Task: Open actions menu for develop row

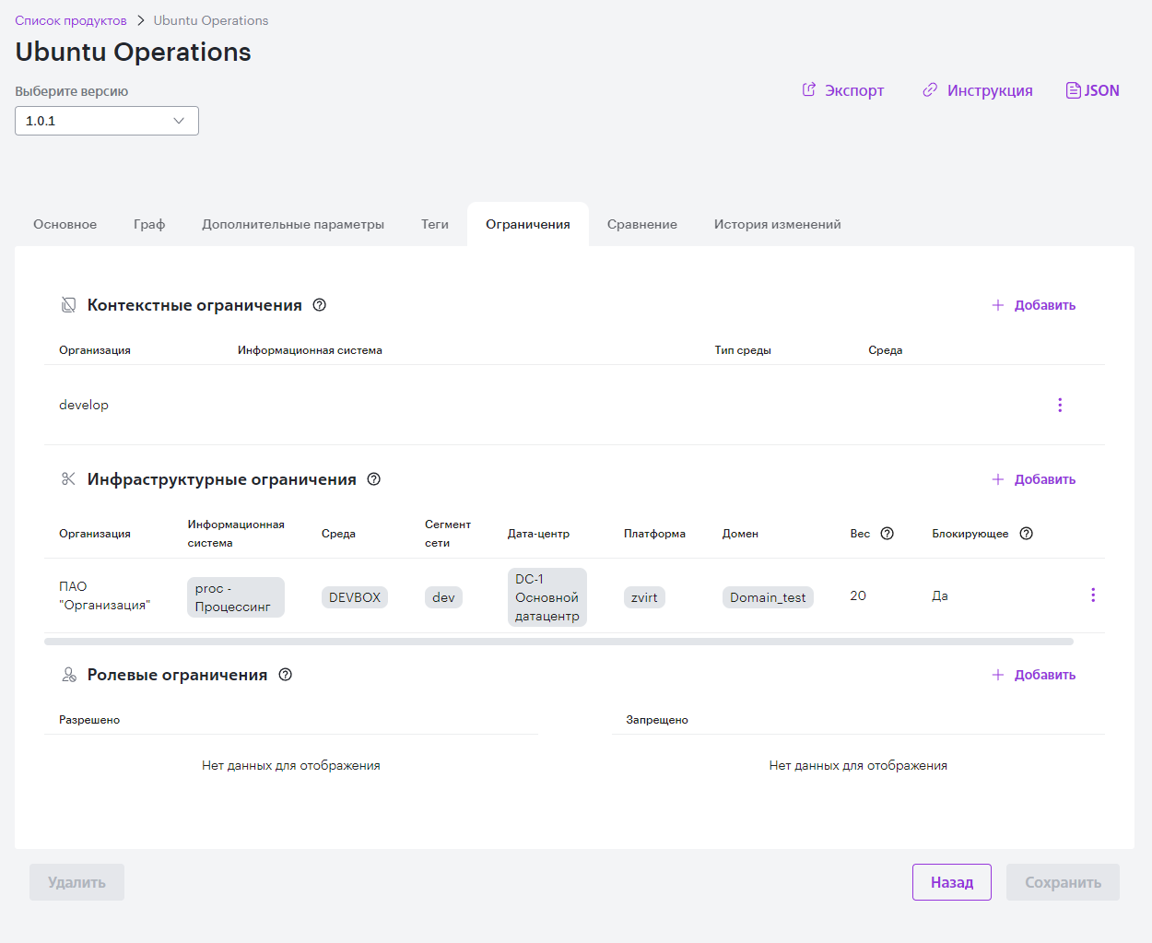Action: [x=1060, y=405]
